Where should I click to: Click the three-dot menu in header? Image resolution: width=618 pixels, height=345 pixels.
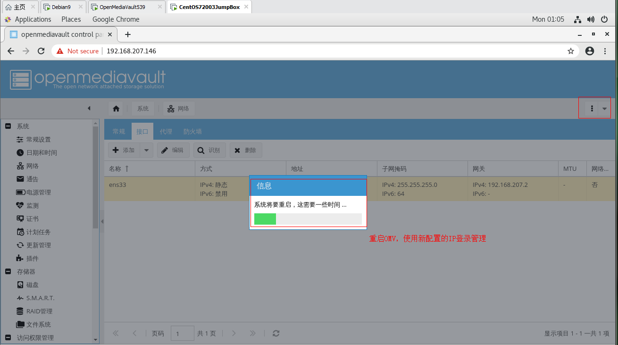tap(592, 109)
